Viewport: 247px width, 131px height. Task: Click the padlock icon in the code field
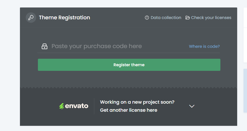coord(45,46)
